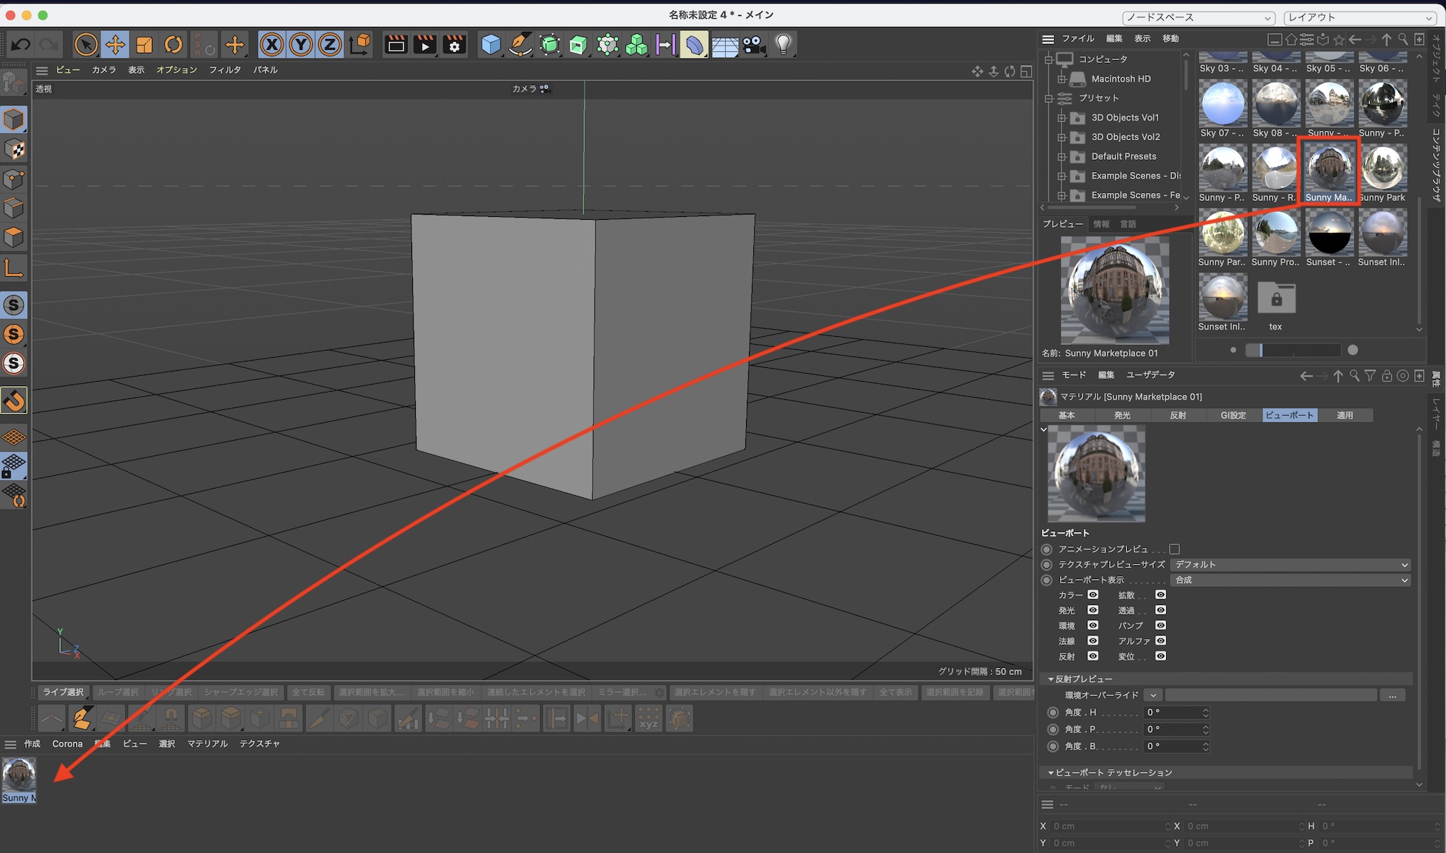This screenshot has width=1446, height=853.
Task: Select the Move tool in toolbar
Action: [115, 45]
